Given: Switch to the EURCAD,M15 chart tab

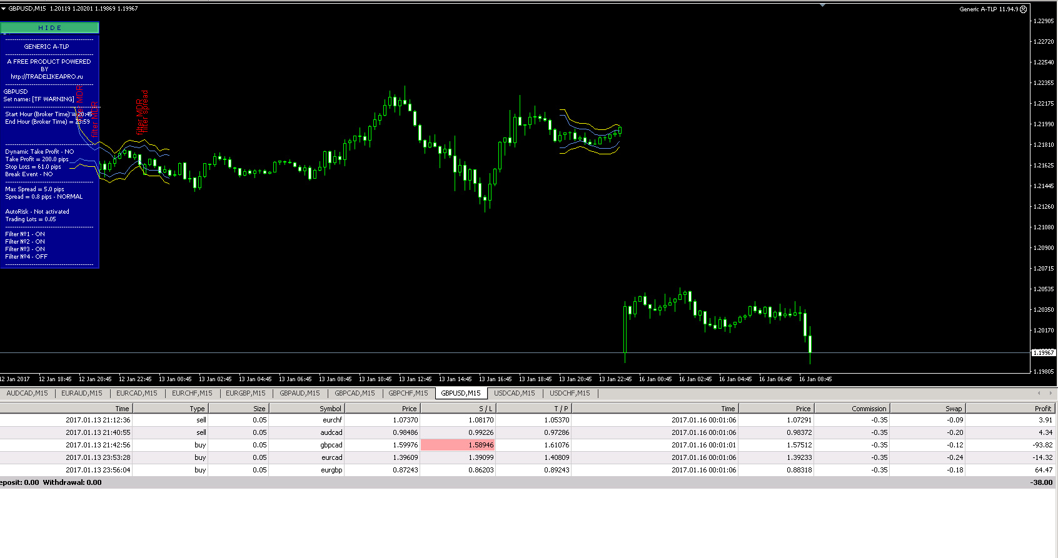Looking at the screenshot, I should click(137, 393).
